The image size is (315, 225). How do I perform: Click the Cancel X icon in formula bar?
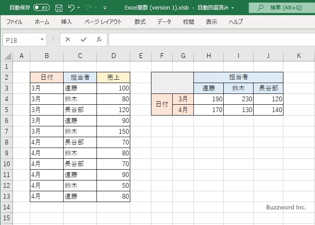68,39
